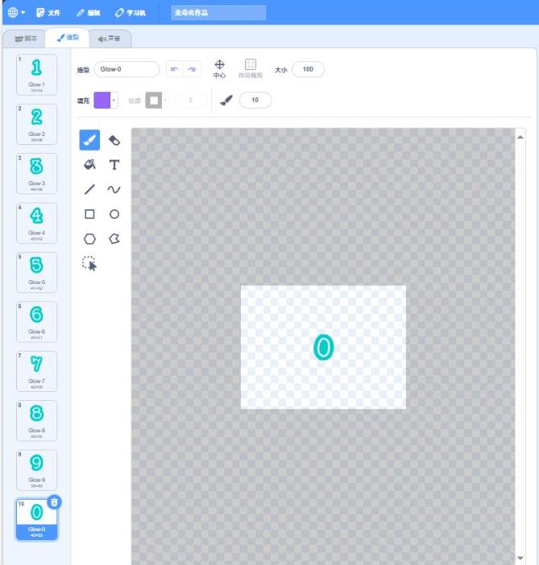Viewport: 539px width, 565px height.
Task: Select the hexagon polygon tool
Action: pos(89,239)
